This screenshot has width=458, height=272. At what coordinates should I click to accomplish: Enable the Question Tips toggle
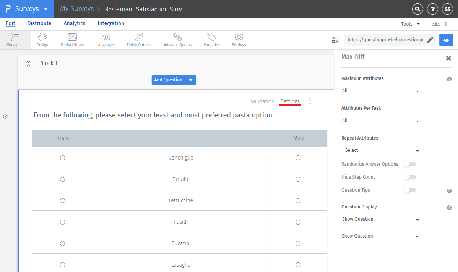410,190
